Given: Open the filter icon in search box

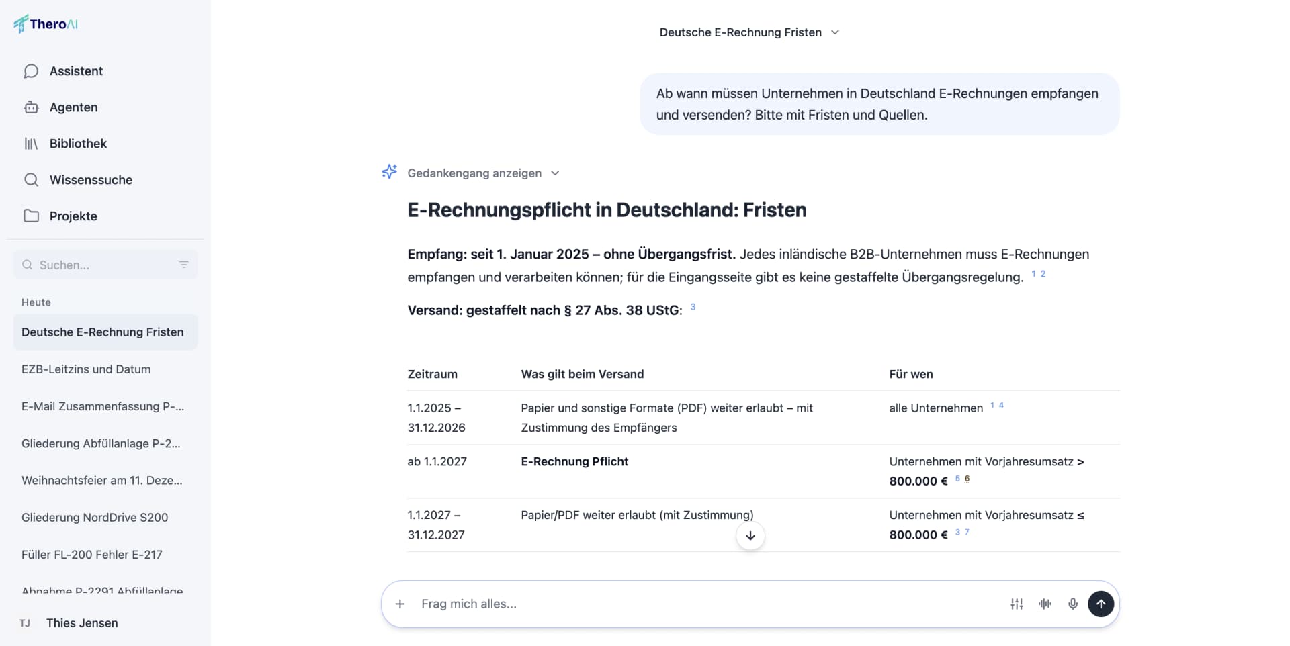Looking at the screenshot, I should 183,265.
